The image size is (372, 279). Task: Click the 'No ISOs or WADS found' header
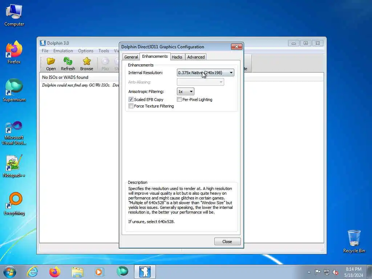click(x=65, y=77)
